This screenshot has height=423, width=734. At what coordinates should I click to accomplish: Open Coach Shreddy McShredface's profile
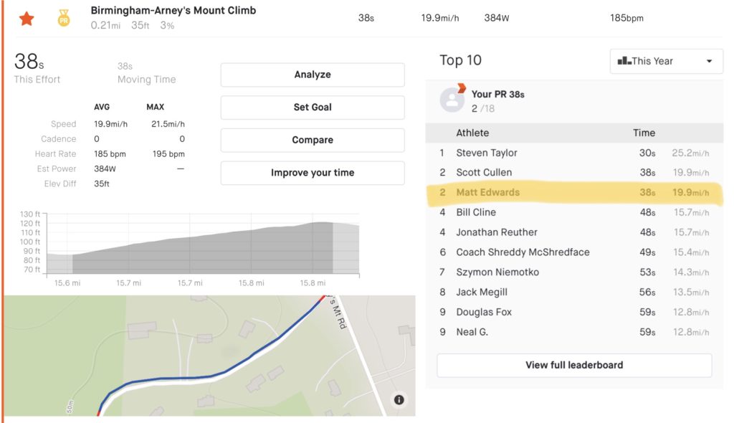[x=523, y=252]
